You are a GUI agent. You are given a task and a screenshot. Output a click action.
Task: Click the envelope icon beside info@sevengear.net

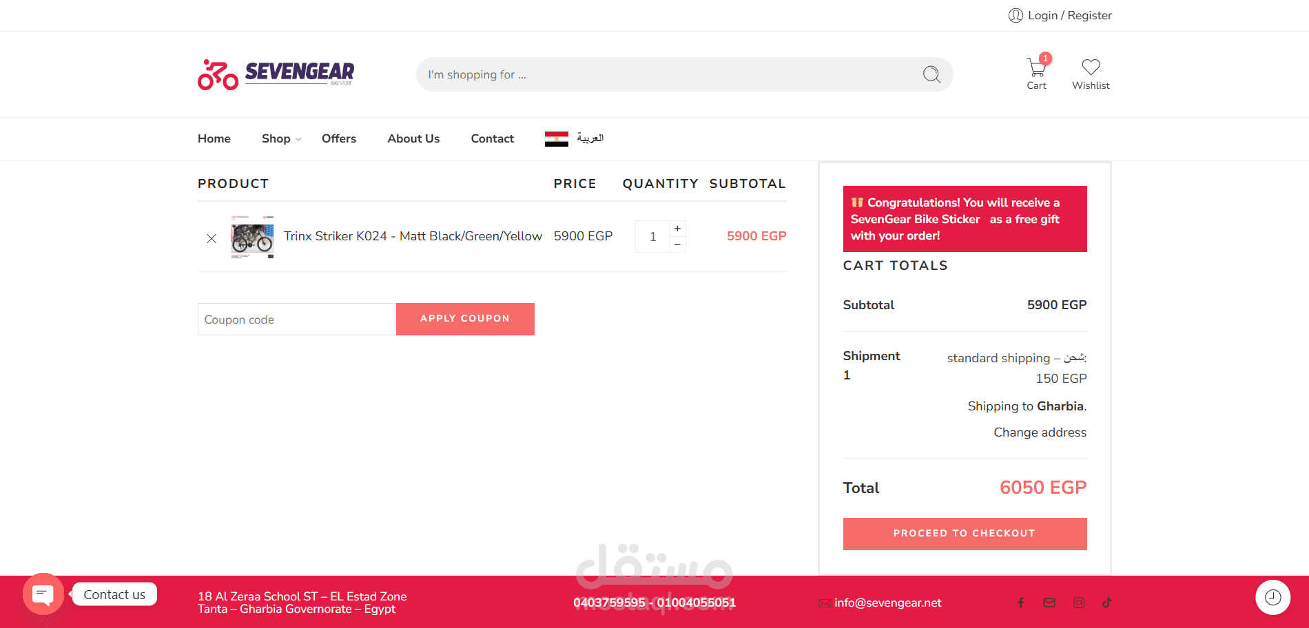tap(824, 603)
